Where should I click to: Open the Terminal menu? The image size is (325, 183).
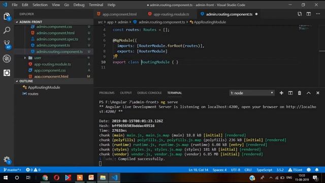[96, 5]
